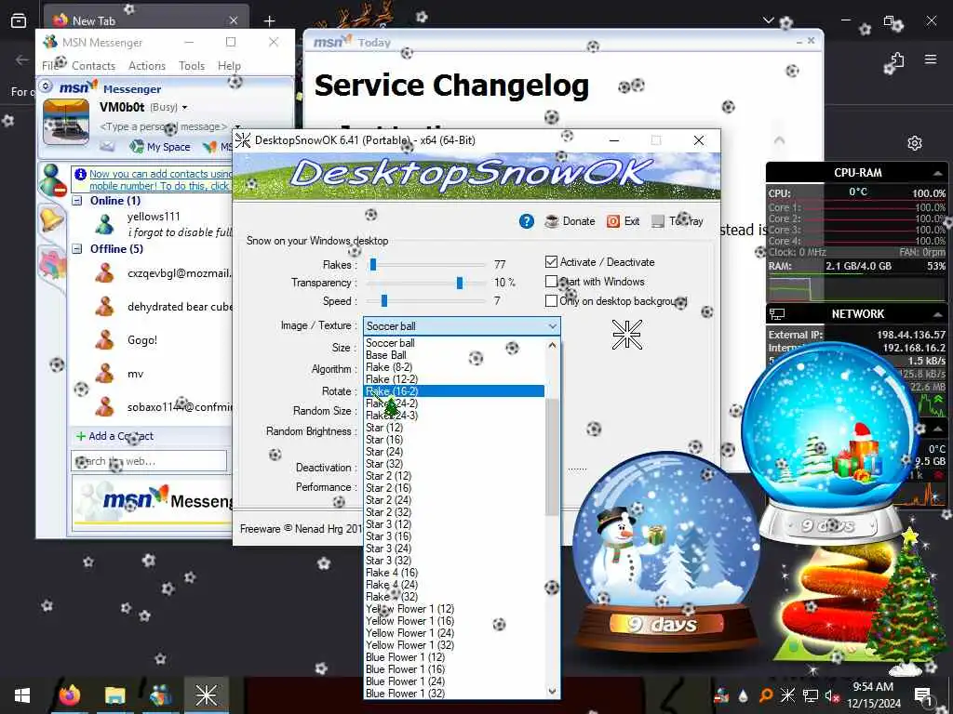
Task: Choose Base Ball in the texture list
Action: pos(454,354)
